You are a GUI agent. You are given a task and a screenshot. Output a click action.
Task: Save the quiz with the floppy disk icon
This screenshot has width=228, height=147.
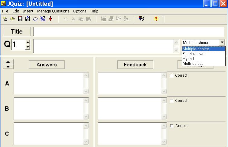20,19
